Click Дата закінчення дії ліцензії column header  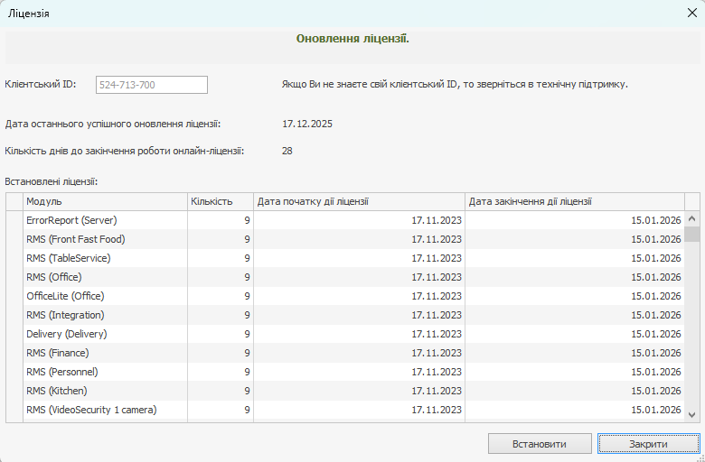[574, 201]
